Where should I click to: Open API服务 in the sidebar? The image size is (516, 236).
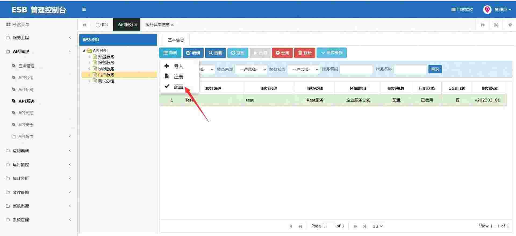[x=27, y=101]
